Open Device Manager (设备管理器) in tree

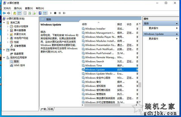click(20, 46)
